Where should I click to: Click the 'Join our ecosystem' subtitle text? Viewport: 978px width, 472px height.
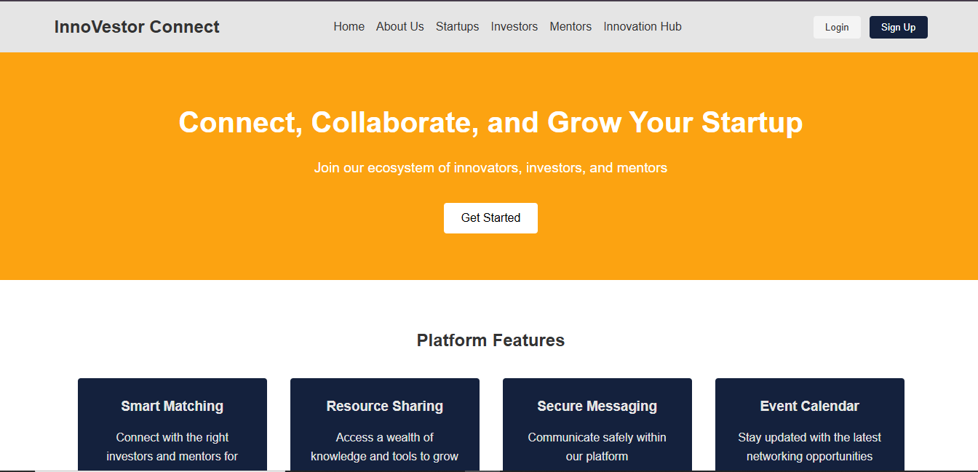pyautogui.click(x=490, y=168)
